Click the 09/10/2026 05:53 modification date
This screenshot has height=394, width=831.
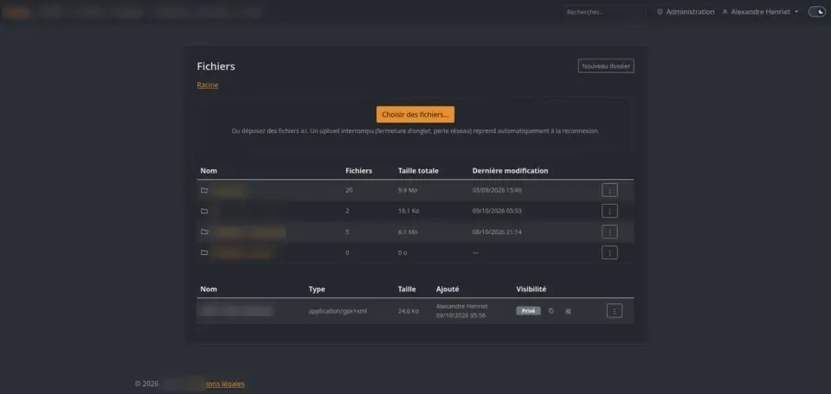(x=497, y=211)
